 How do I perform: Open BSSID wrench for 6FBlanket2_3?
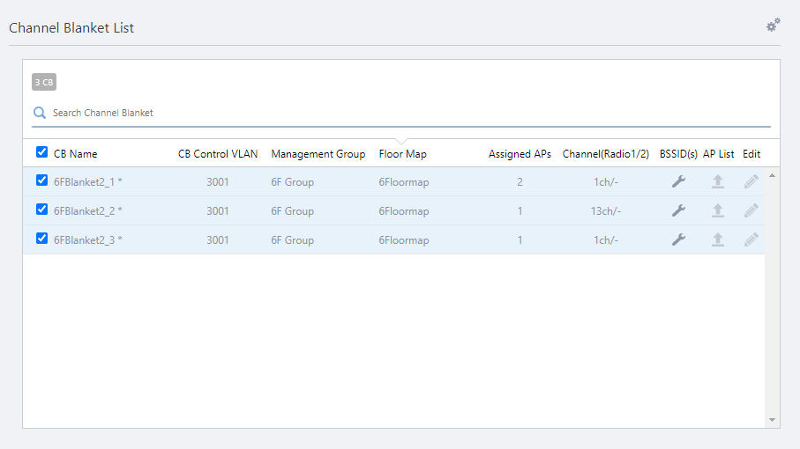(678, 239)
